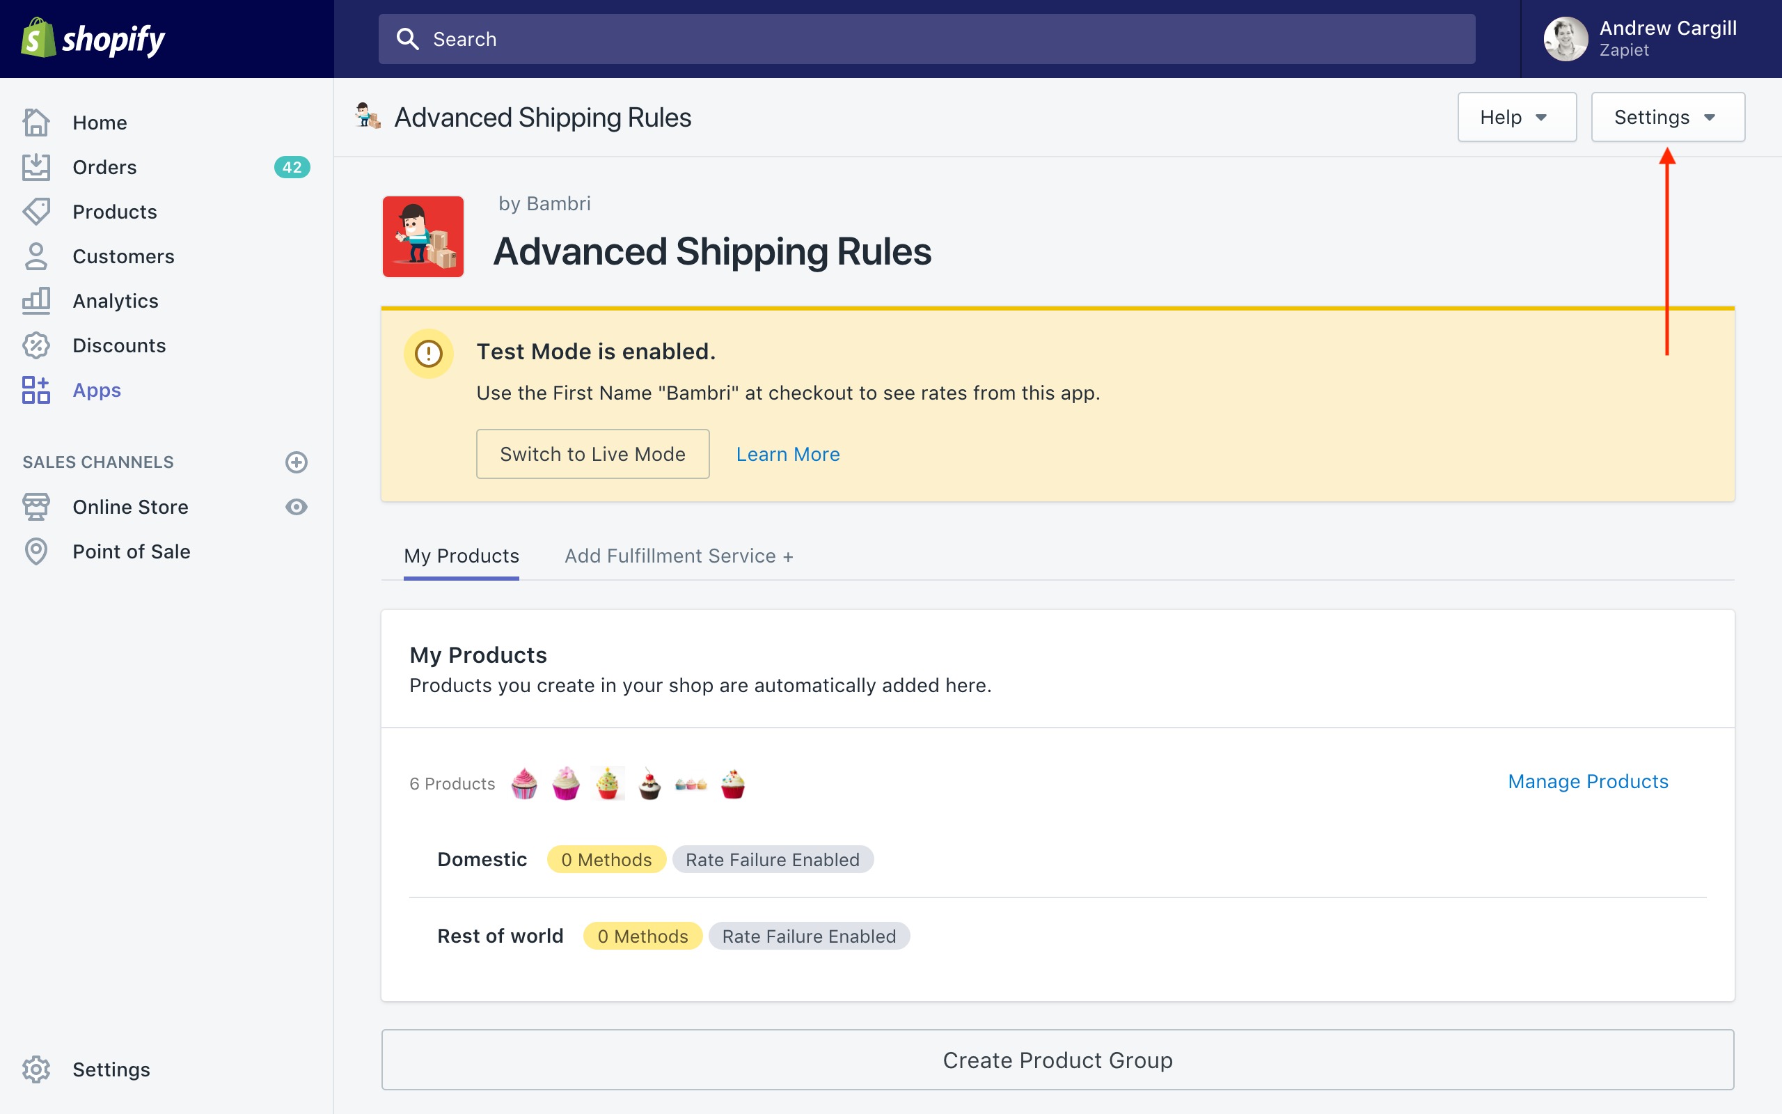Screen dimensions: 1782x1114
Task: Click Create Product Group button
Action: [1057, 1060]
